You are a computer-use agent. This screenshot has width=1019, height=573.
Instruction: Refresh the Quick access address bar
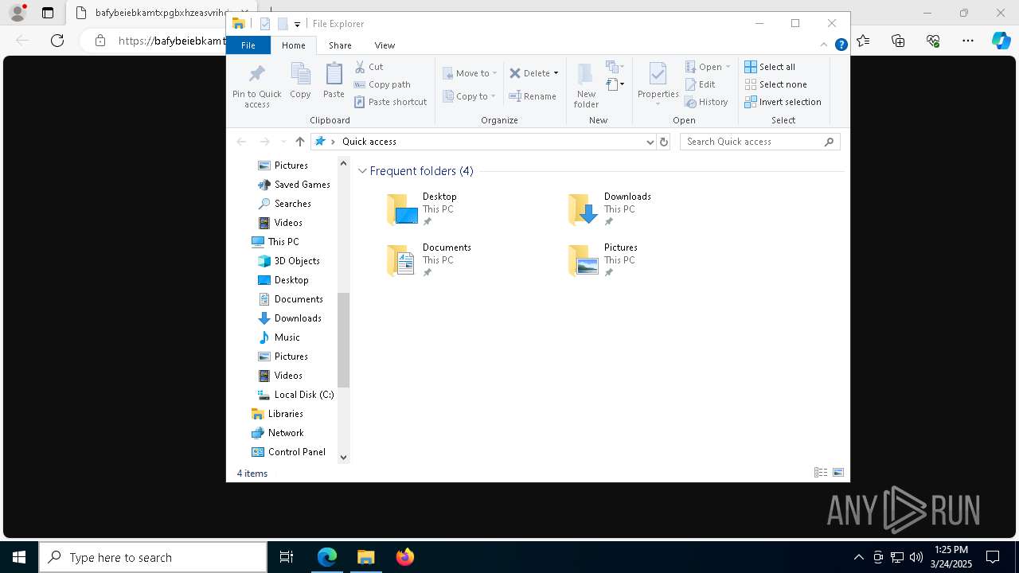(x=664, y=142)
